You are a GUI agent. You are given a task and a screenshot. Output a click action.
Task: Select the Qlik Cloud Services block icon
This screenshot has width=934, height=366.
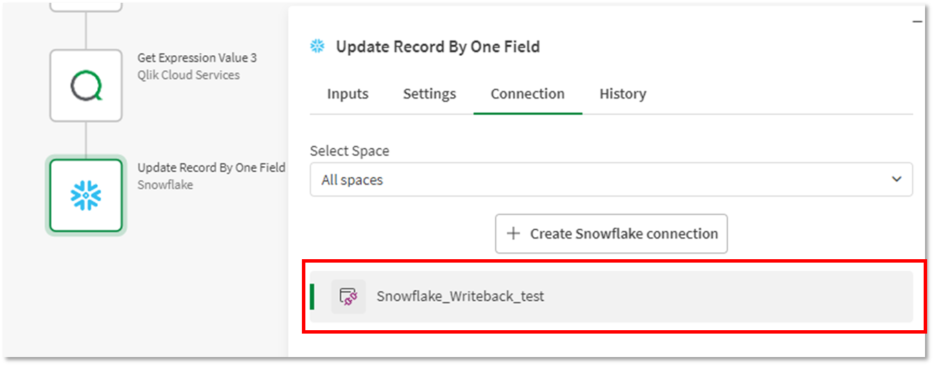pyautogui.click(x=86, y=86)
